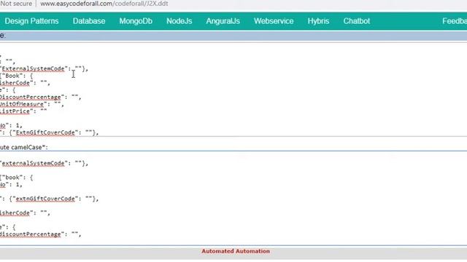467x262 pixels.
Task: Click the Not secure site indicator
Action: 16,4
